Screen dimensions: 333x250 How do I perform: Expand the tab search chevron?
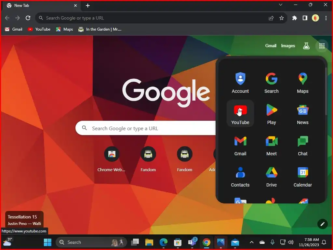click(281, 5)
